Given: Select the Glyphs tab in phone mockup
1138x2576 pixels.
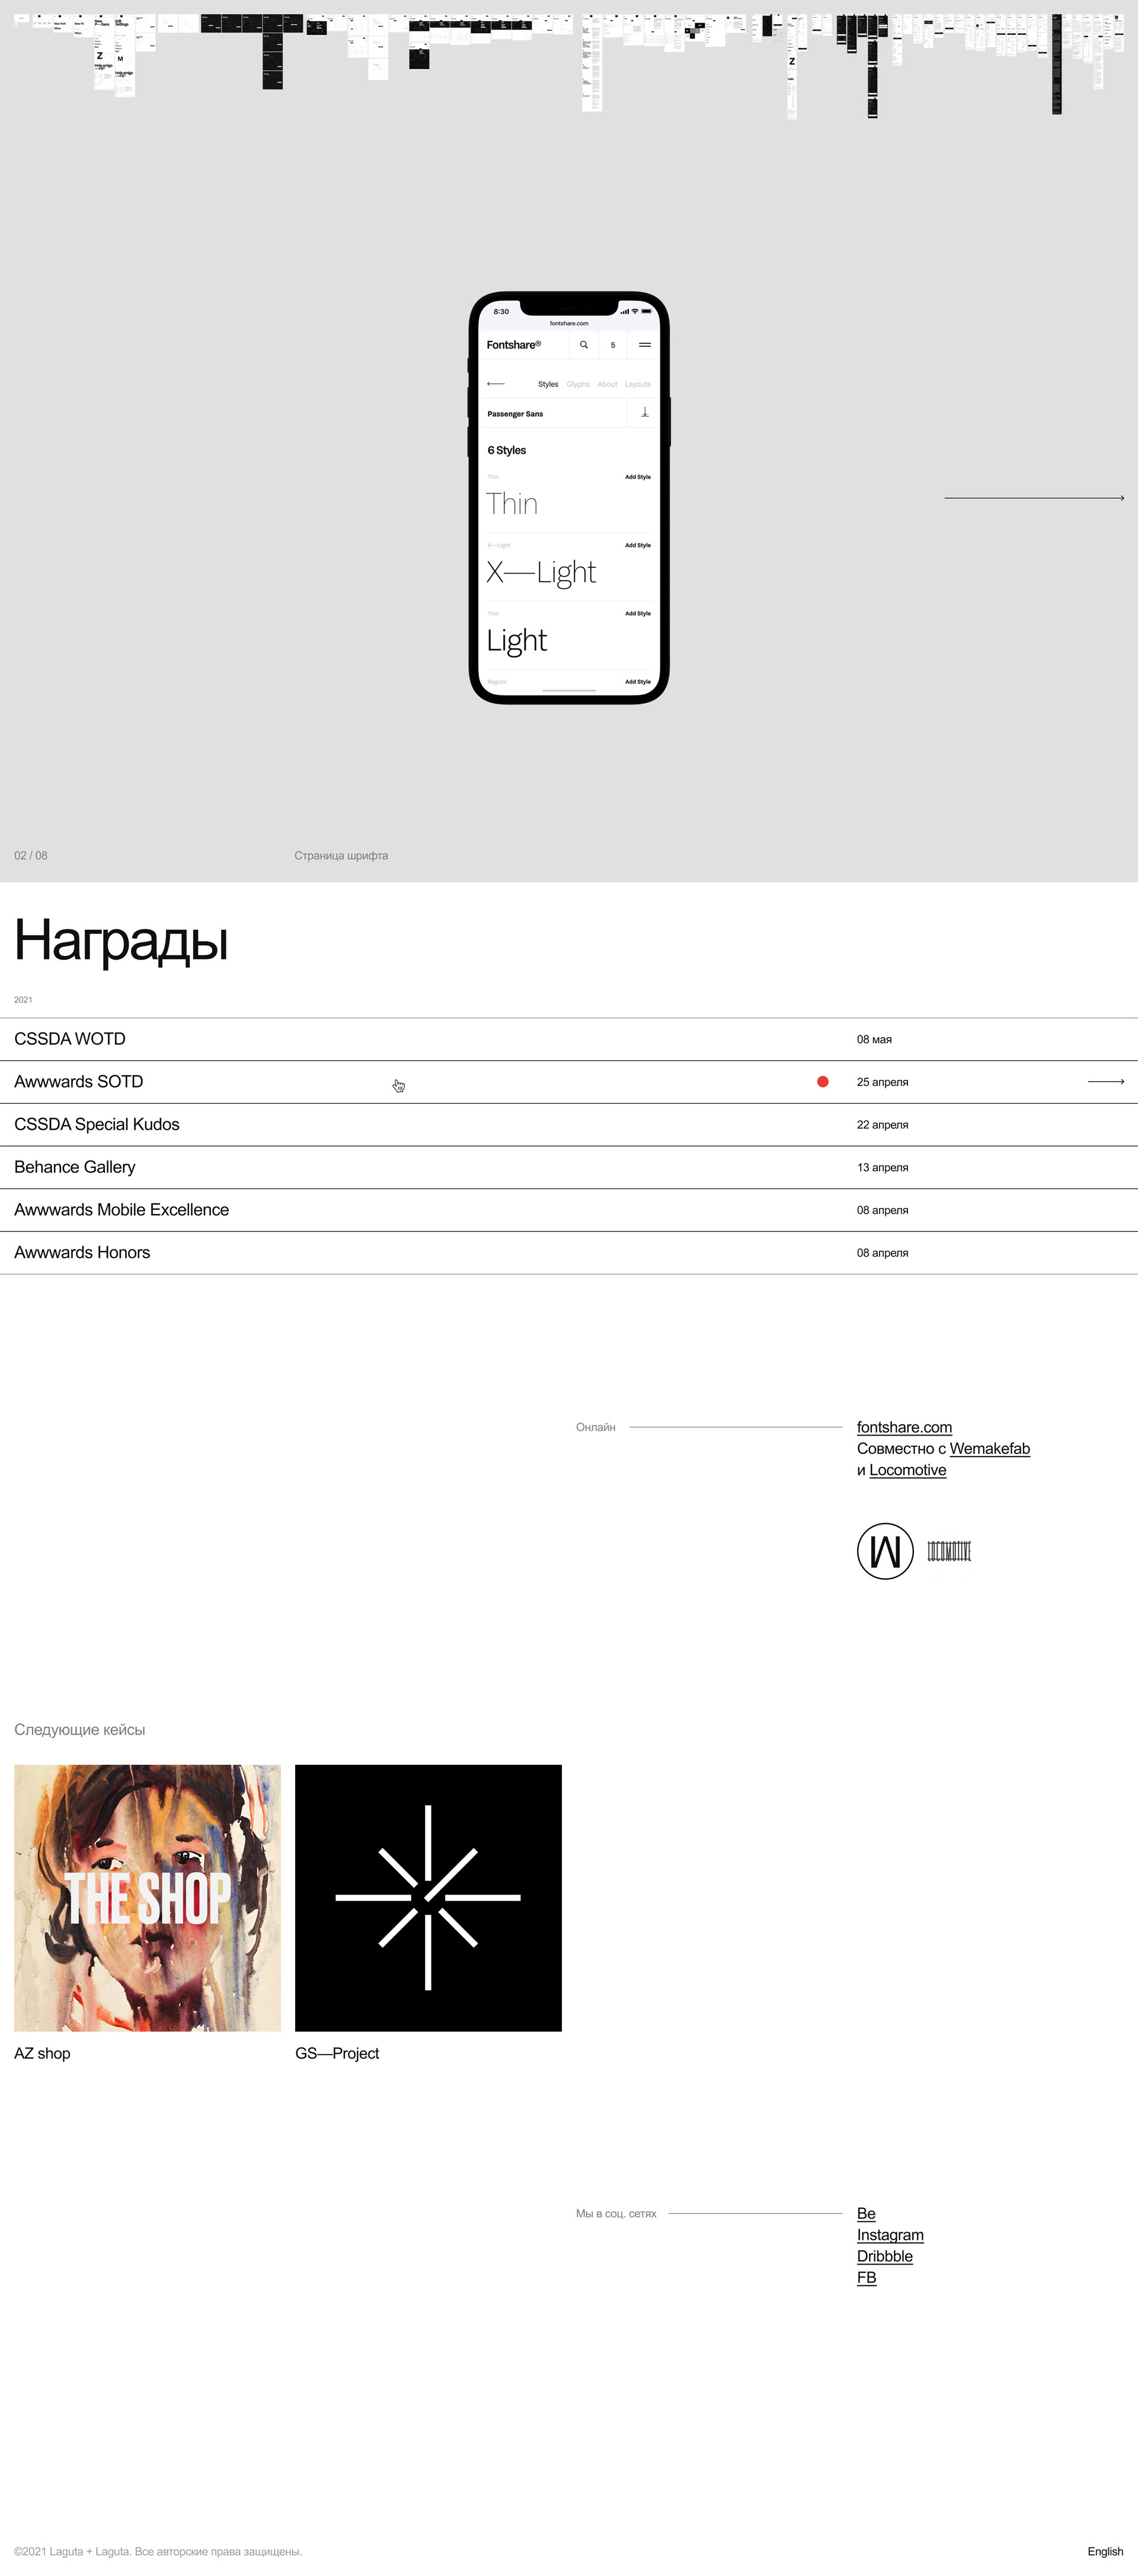Looking at the screenshot, I should pos(577,384).
